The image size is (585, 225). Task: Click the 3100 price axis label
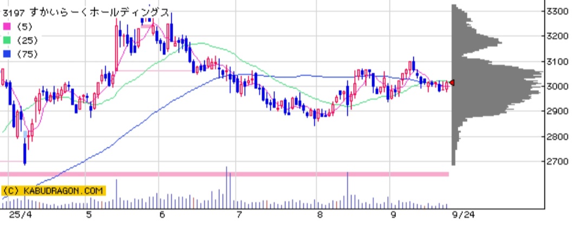click(x=557, y=61)
